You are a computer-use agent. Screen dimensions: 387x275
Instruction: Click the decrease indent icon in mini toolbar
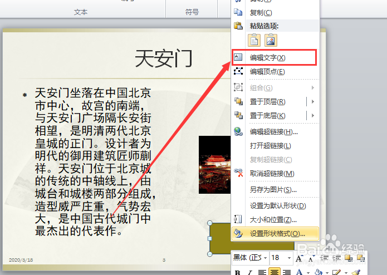324,258
